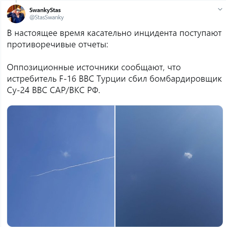This screenshot has height=227, width=226.
Task: Click the white contrail streak in left photo
Action: (x=72, y=166)
